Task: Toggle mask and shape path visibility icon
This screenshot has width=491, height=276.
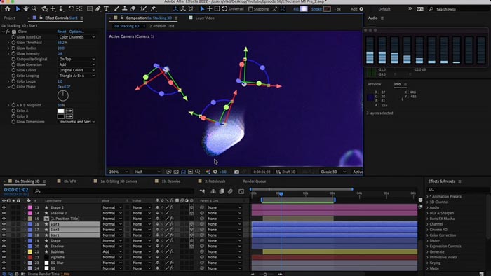Action: 183,172
